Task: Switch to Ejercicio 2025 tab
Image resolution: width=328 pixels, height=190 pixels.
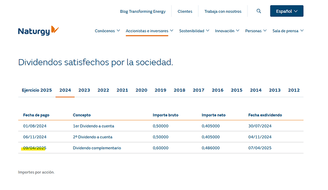Action: (x=37, y=90)
